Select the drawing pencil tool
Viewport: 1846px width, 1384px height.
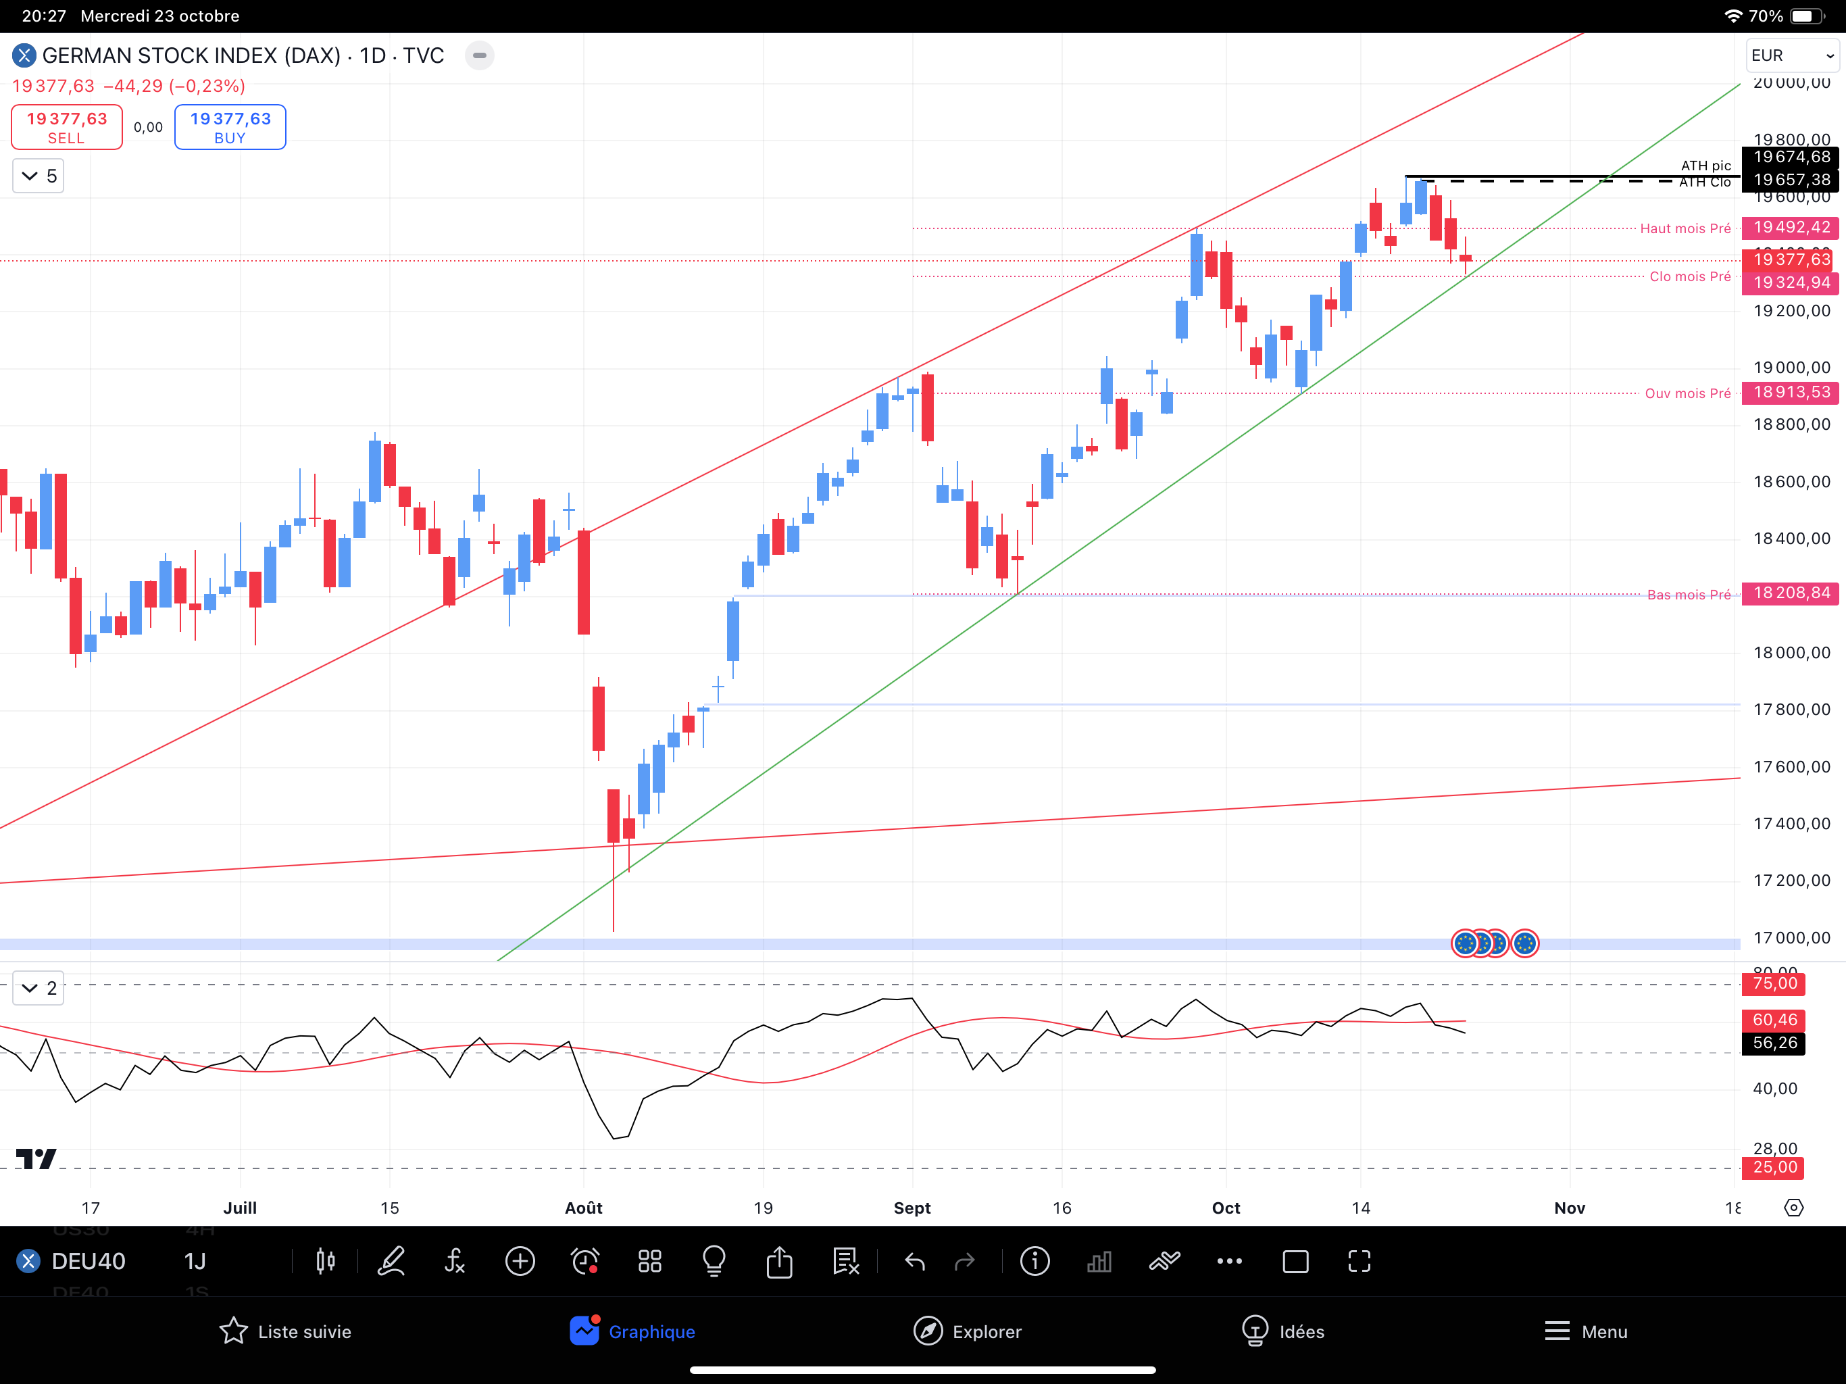tap(391, 1261)
